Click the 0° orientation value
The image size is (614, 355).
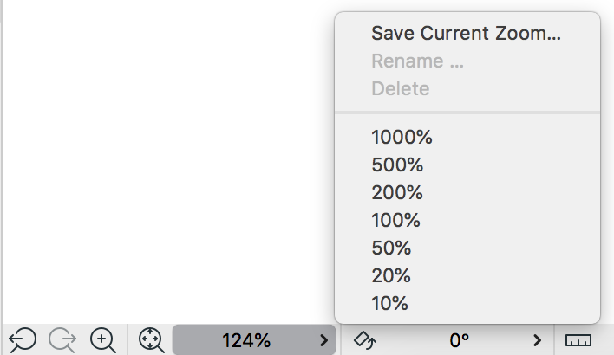459,339
